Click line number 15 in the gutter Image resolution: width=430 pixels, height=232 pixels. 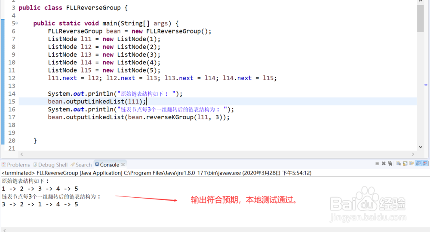tap(12, 102)
